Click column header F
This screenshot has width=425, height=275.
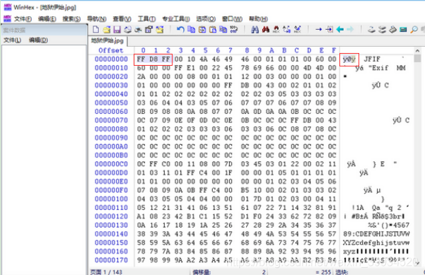(x=334, y=50)
